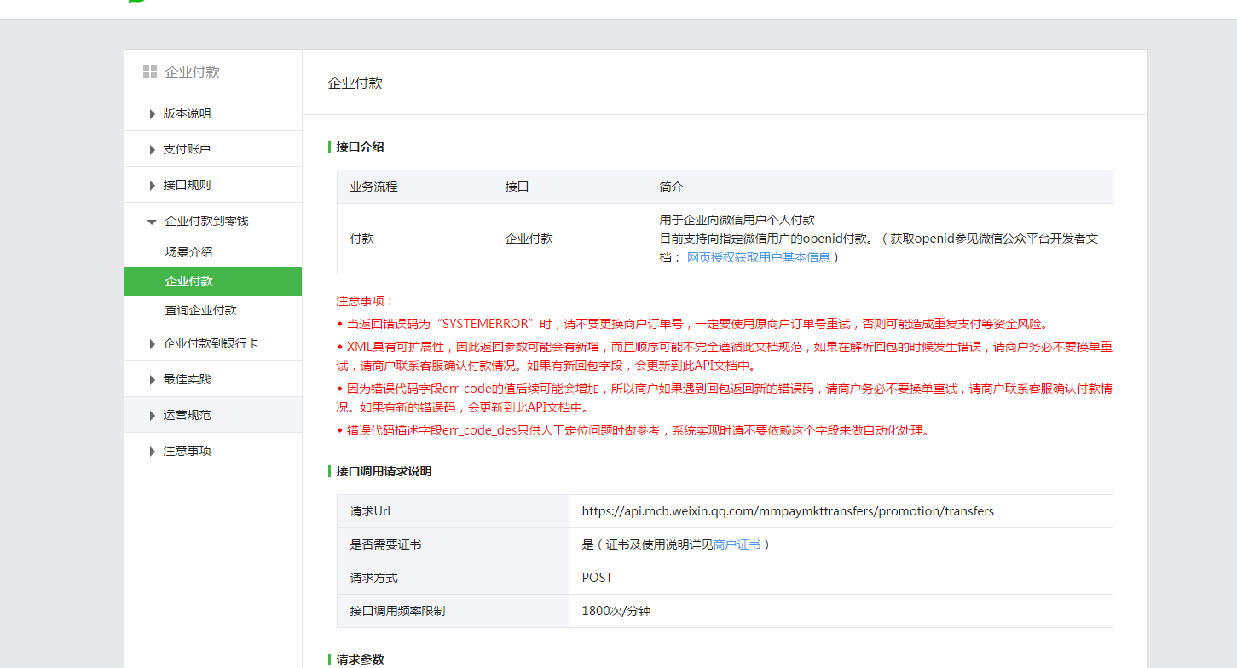This screenshot has width=1237, height=668.
Task: Click the 请求Url table label
Action: pos(370,511)
